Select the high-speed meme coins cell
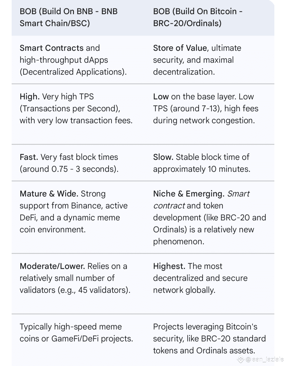The image size is (286, 366). coord(76,333)
